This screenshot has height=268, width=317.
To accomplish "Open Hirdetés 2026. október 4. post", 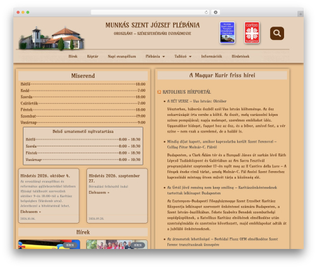I will point(45,175).
